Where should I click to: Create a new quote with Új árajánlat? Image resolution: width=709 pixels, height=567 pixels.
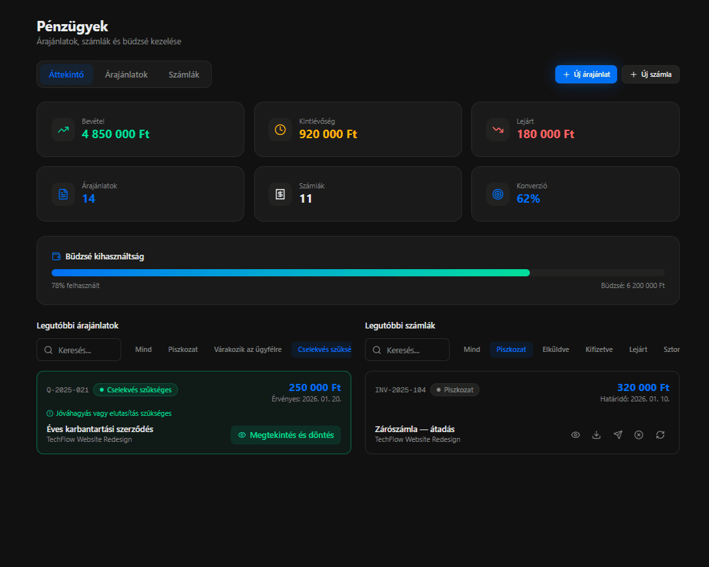tap(586, 74)
